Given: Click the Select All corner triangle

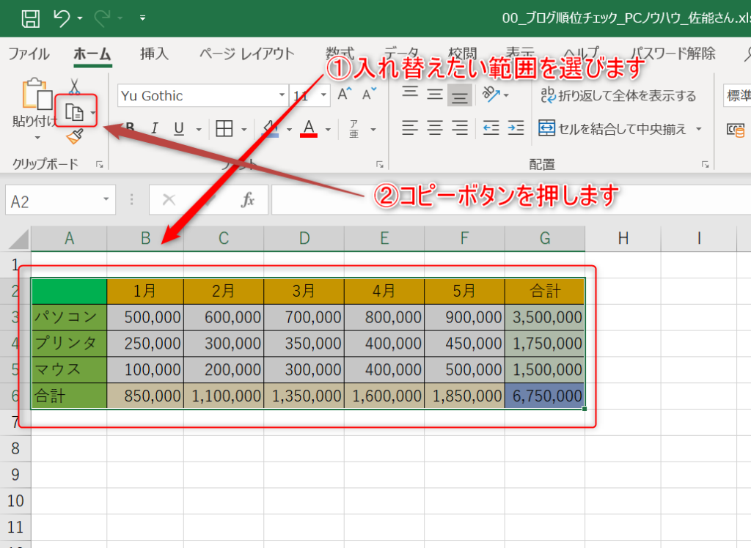Looking at the screenshot, I should (18, 238).
